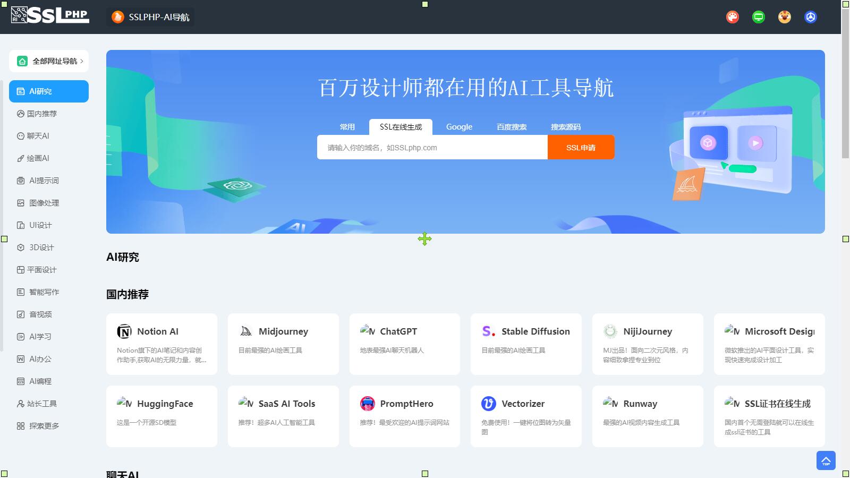This screenshot has height=478, width=850.
Task: Click the UI设计 sidebar icon
Action: (21, 225)
